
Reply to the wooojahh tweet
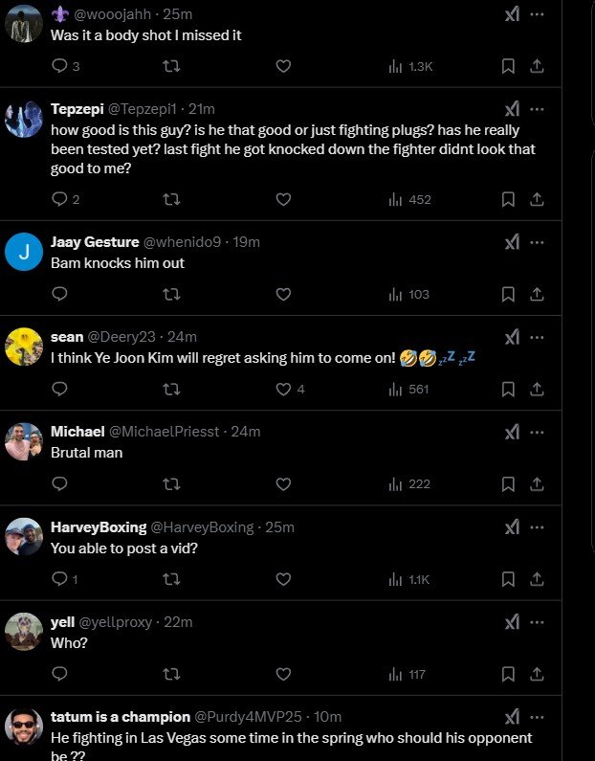click(x=59, y=66)
